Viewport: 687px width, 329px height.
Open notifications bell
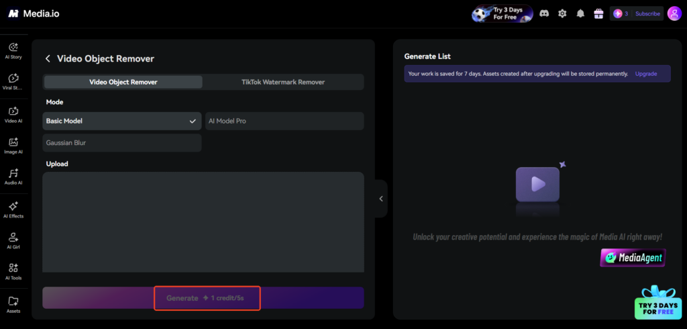[x=580, y=13]
